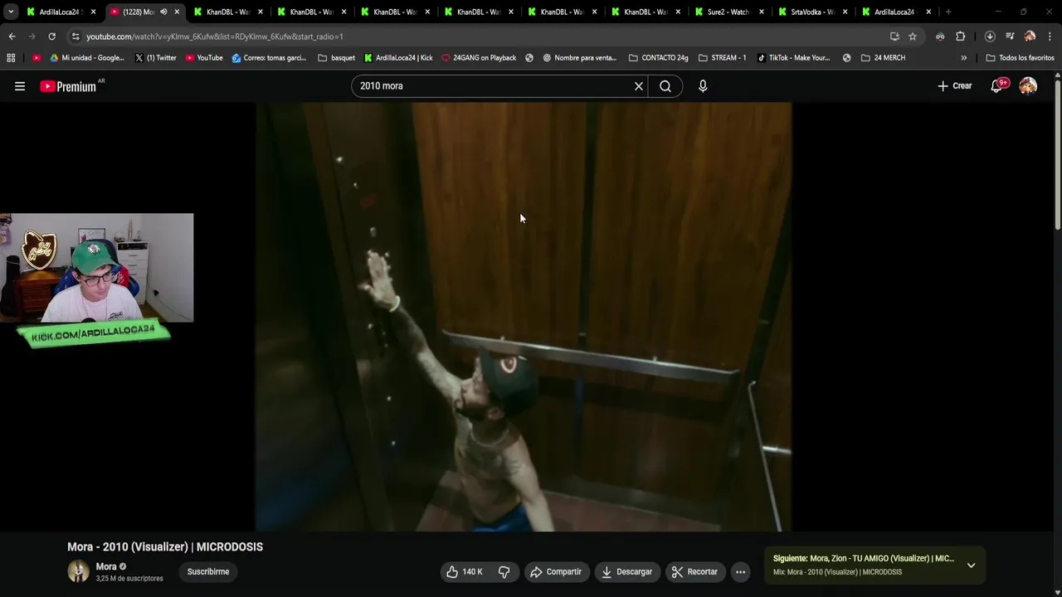Image resolution: width=1062 pixels, height=597 pixels.
Task: Open Correo tomas garci bookmark
Action: click(x=269, y=58)
